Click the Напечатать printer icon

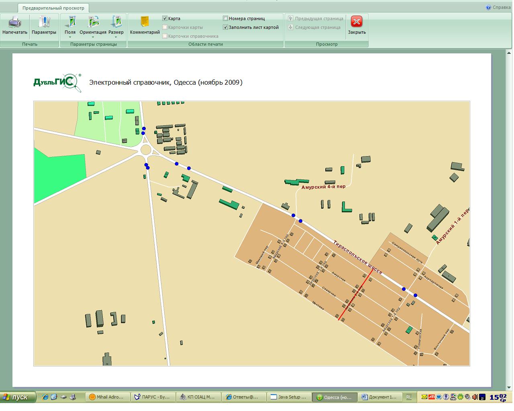click(x=15, y=22)
